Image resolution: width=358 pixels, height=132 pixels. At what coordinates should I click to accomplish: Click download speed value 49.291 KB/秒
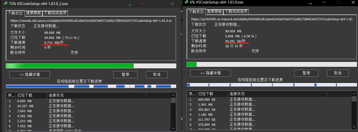coord(235,41)
